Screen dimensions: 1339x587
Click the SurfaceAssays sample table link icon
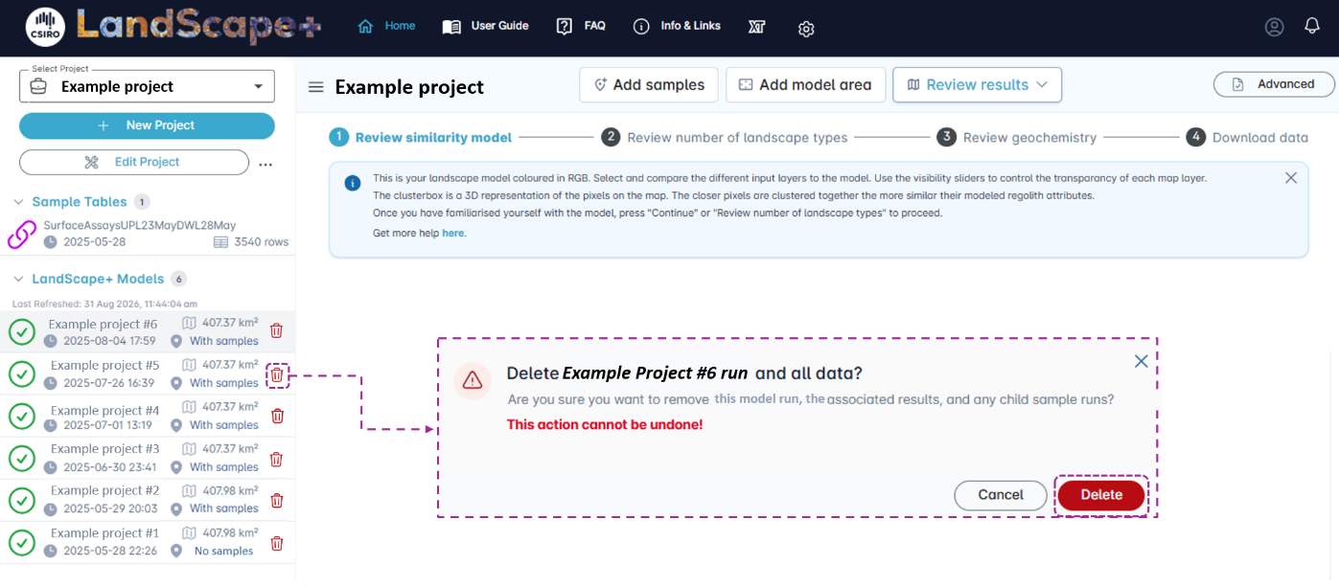pos(21,235)
